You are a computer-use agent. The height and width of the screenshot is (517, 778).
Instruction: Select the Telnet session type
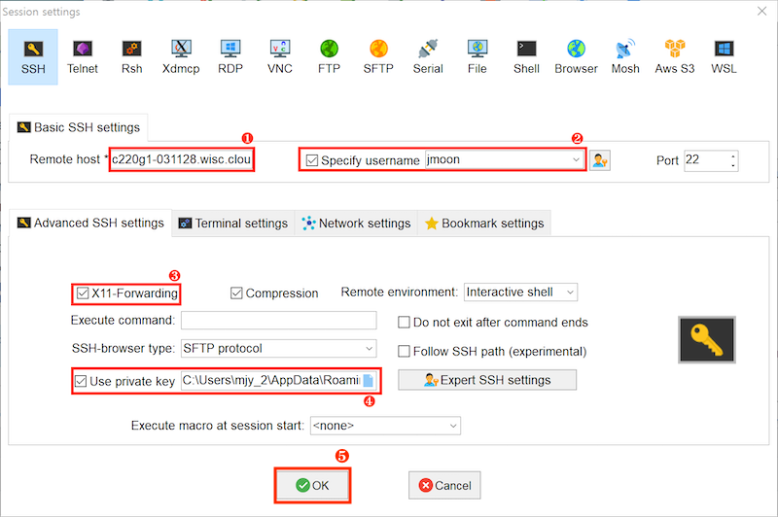83,57
